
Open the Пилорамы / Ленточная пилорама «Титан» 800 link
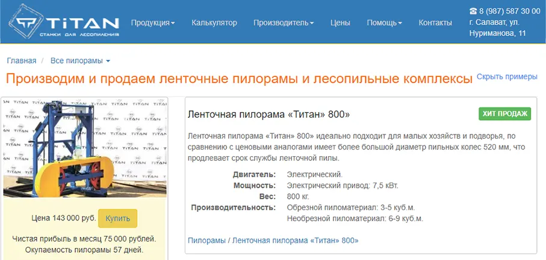pyautogui.click(x=273, y=240)
